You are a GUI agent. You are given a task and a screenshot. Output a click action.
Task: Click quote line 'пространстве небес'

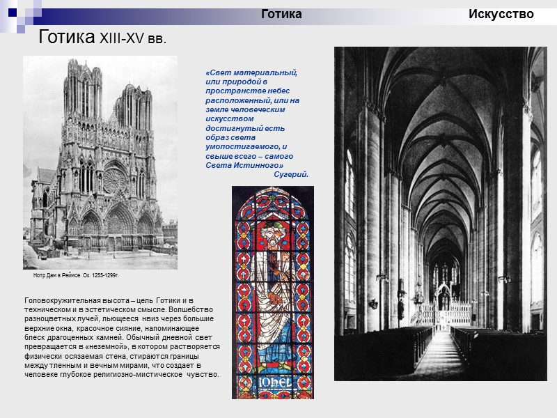(x=248, y=91)
